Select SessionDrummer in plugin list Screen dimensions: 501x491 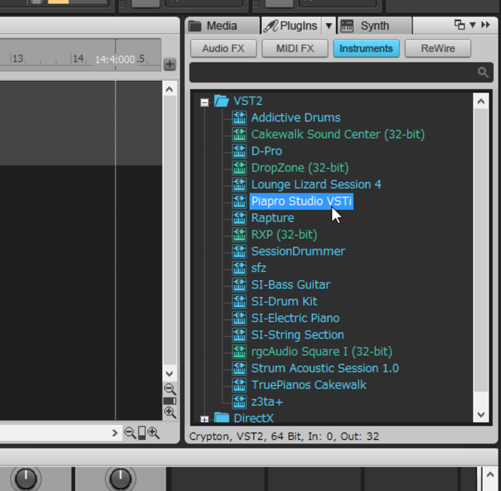pyautogui.click(x=298, y=251)
